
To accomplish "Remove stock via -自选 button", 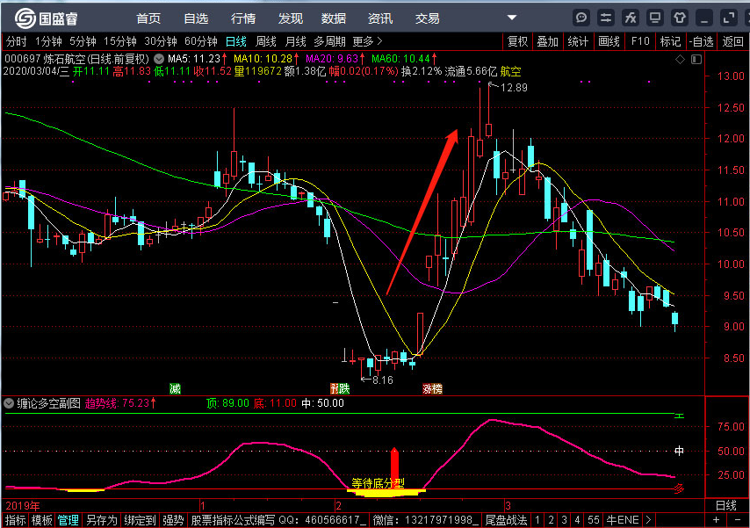I will click(x=701, y=41).
